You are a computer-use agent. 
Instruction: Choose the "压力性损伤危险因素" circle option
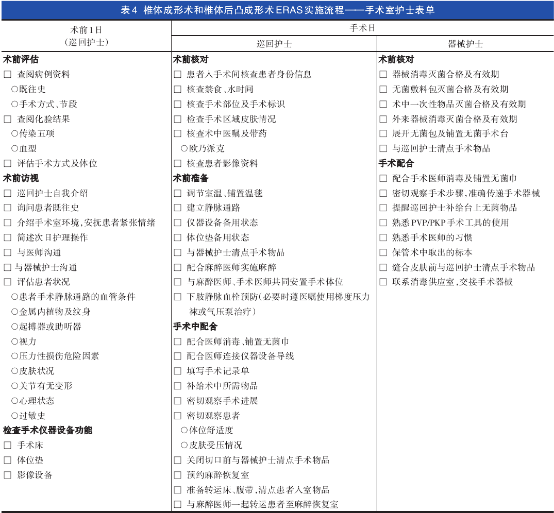(14, 356)
